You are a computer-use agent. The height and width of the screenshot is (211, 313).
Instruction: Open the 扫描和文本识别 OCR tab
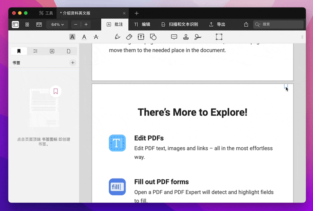pyautogui.click(x=180, y=24)
